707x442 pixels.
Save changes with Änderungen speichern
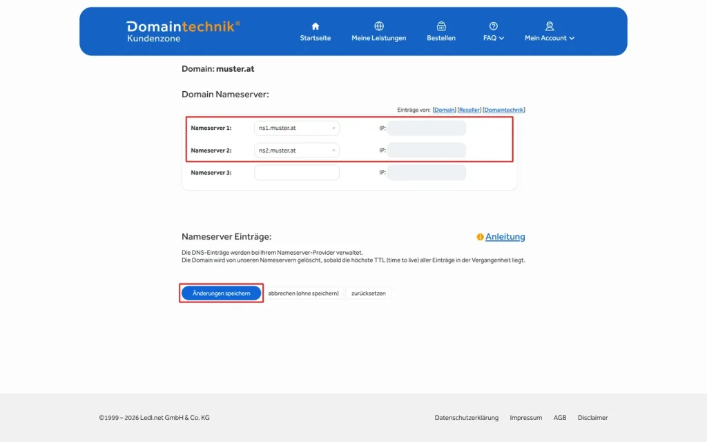tap(222, 293)
